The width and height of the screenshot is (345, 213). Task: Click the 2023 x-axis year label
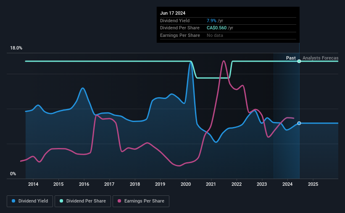(262, 184)
